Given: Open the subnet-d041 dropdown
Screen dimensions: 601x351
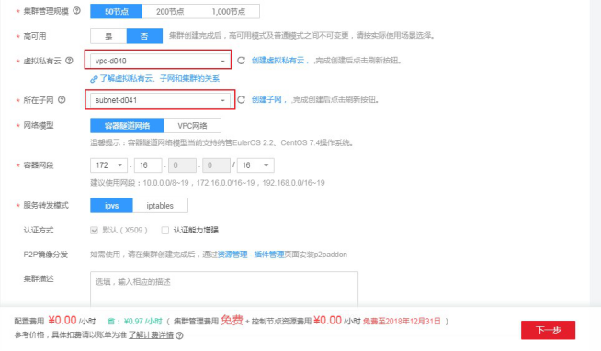Looking at the screenshot, I should [x=160, y=100].
